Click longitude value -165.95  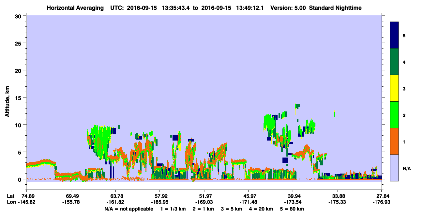tap(159, 202)
